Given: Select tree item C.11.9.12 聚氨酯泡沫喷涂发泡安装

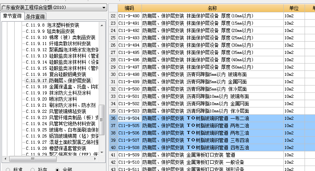Looking at the screenshot, I should click(62, 50).
